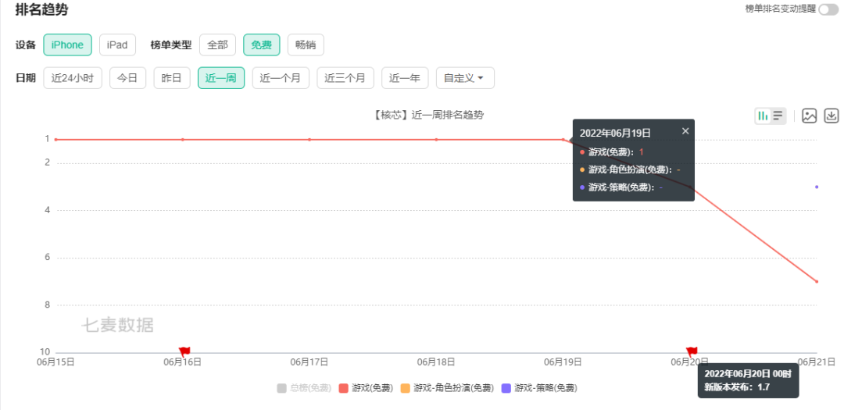Choose 近一个月 date range
The height and width of the screenshot is (410, 844).
(281, 78)
